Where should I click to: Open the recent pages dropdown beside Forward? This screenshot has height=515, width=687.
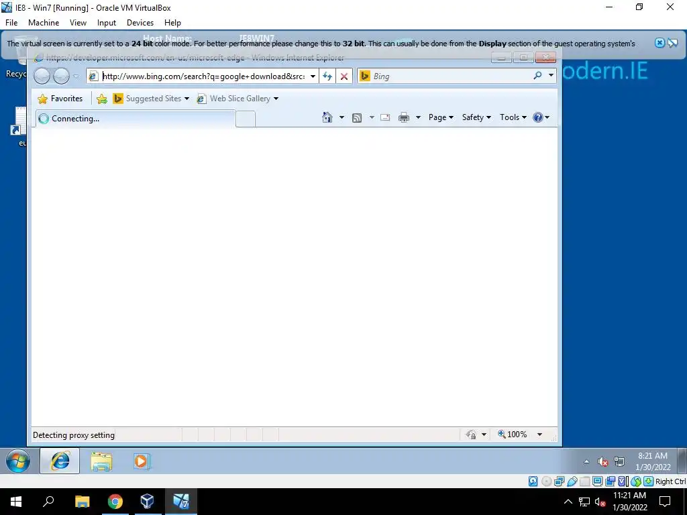coord(76,76)
